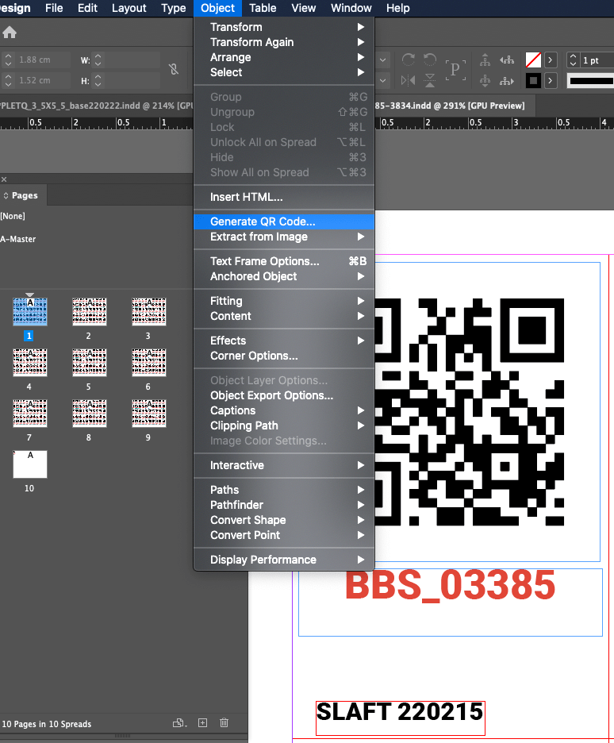Open the Pathfinder submenu
The image size is (614, 743).
(284, 505)
